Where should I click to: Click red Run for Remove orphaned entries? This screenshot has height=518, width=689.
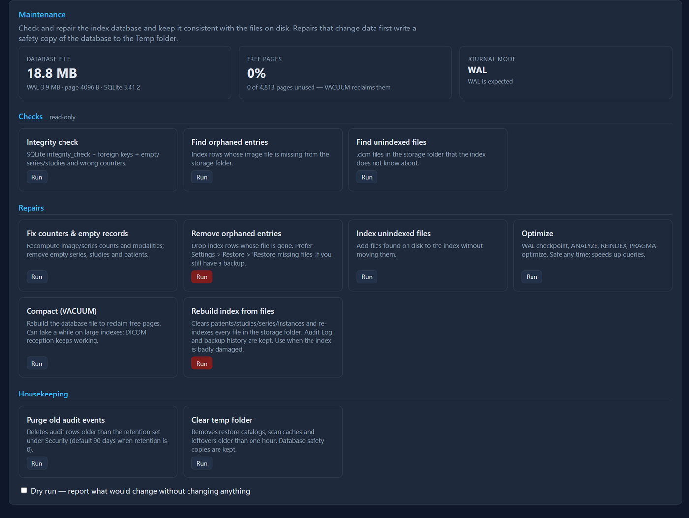click(x=202, y=277)
